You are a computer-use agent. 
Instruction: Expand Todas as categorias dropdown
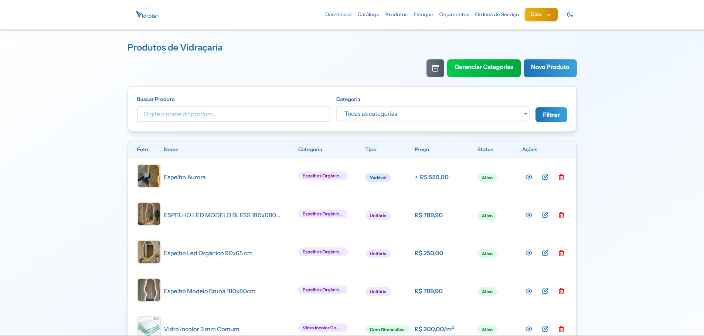coord(433,114)
